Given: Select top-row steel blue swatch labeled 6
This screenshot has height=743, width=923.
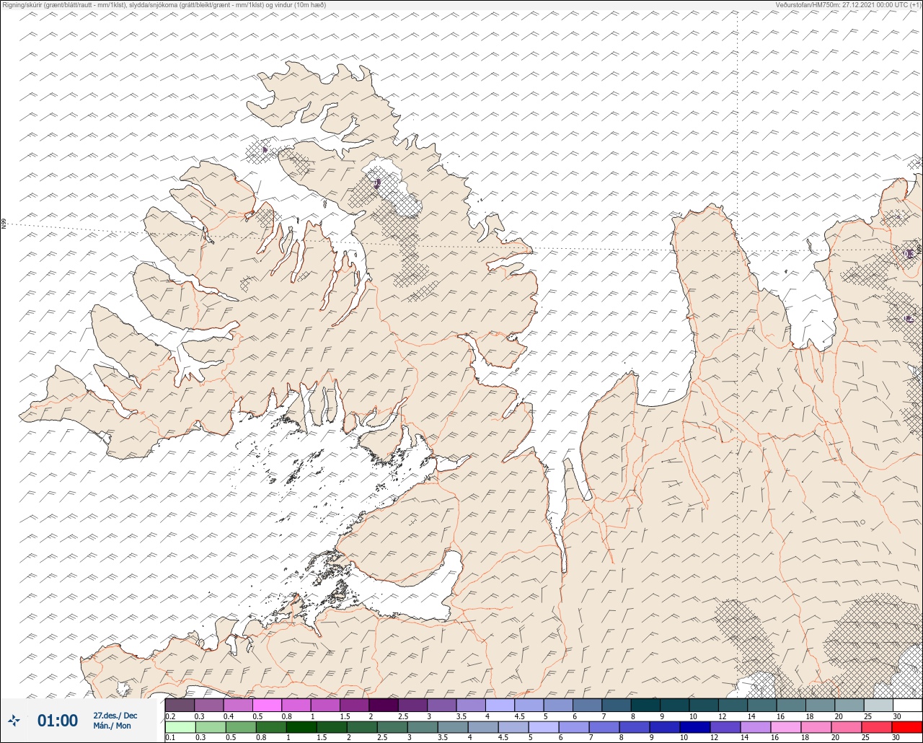Looking at the screenshot, I should point(587,705).
